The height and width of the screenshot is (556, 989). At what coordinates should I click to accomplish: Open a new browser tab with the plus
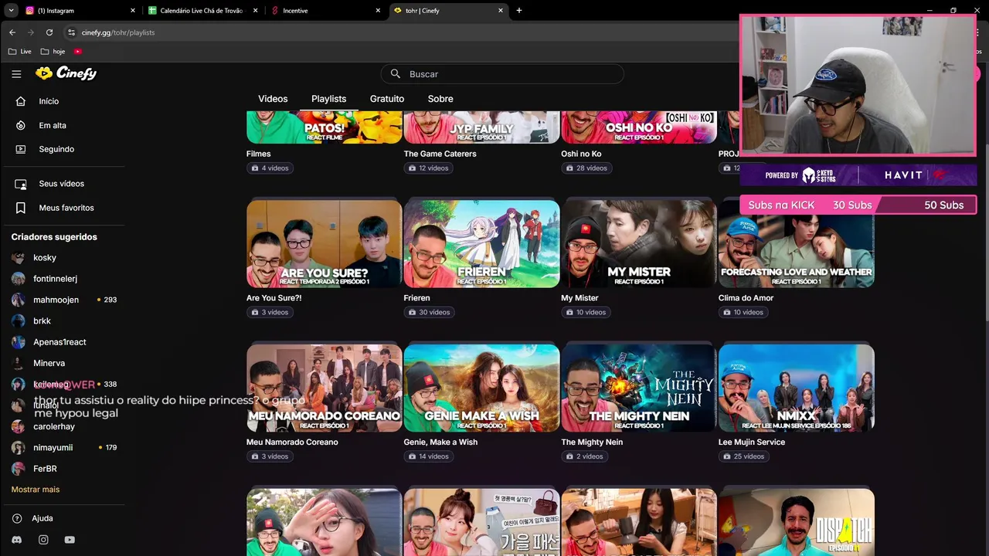[x=519, y=11]
